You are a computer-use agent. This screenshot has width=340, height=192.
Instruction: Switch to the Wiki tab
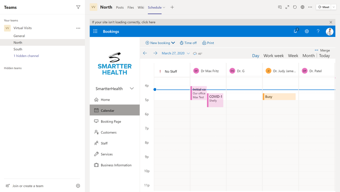click(x=141, y=7)
